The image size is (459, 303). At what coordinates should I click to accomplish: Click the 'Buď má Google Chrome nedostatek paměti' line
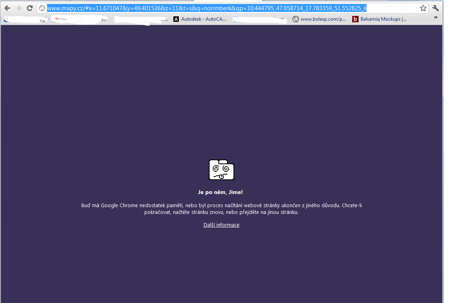pos(221,206)
